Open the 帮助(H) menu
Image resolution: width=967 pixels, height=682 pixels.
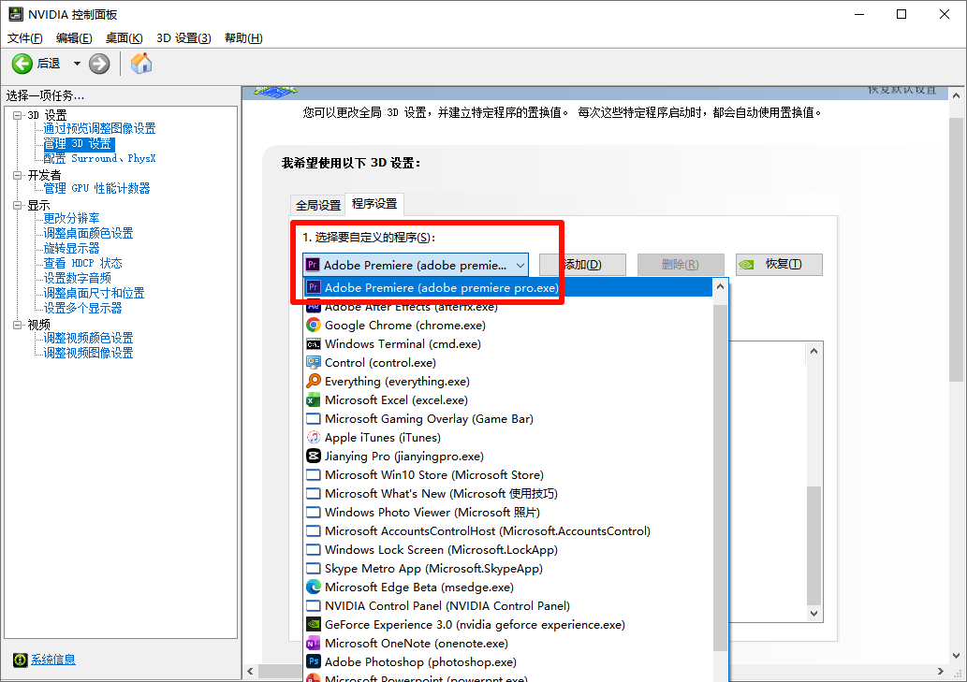pyautogui.click(x=243, y=38)
